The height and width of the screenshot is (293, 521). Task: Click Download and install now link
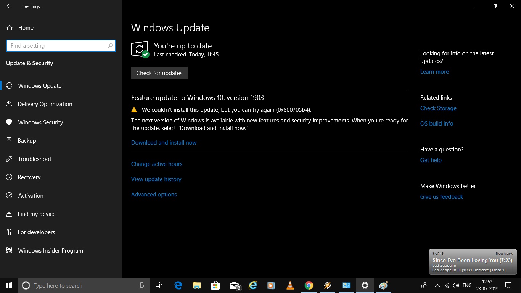tap(164, 143)
